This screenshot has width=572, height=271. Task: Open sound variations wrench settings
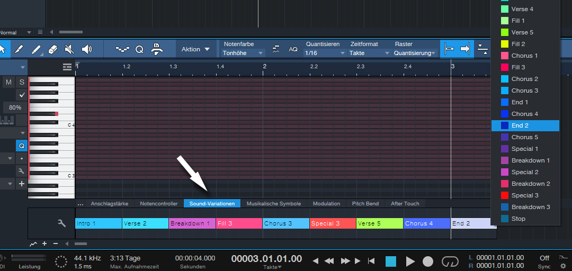click(61, 223)
